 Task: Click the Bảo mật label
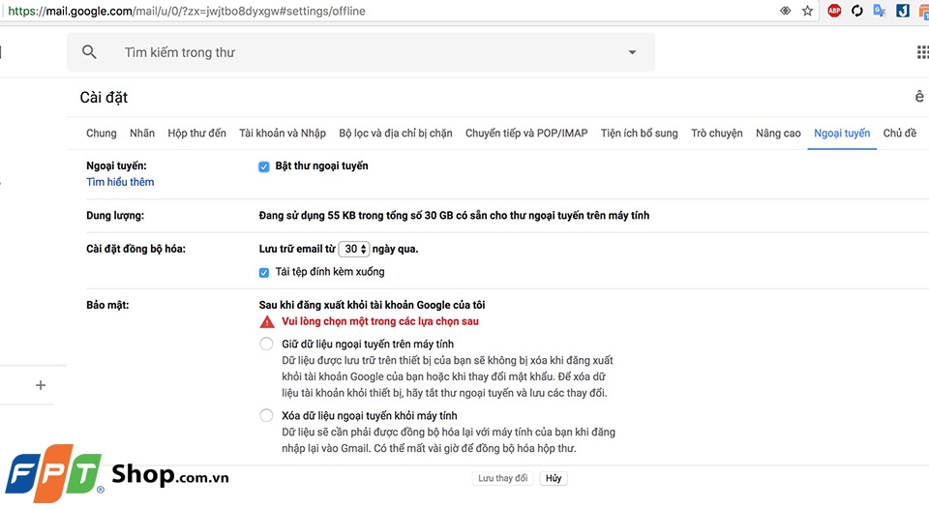tap(107, 305)
